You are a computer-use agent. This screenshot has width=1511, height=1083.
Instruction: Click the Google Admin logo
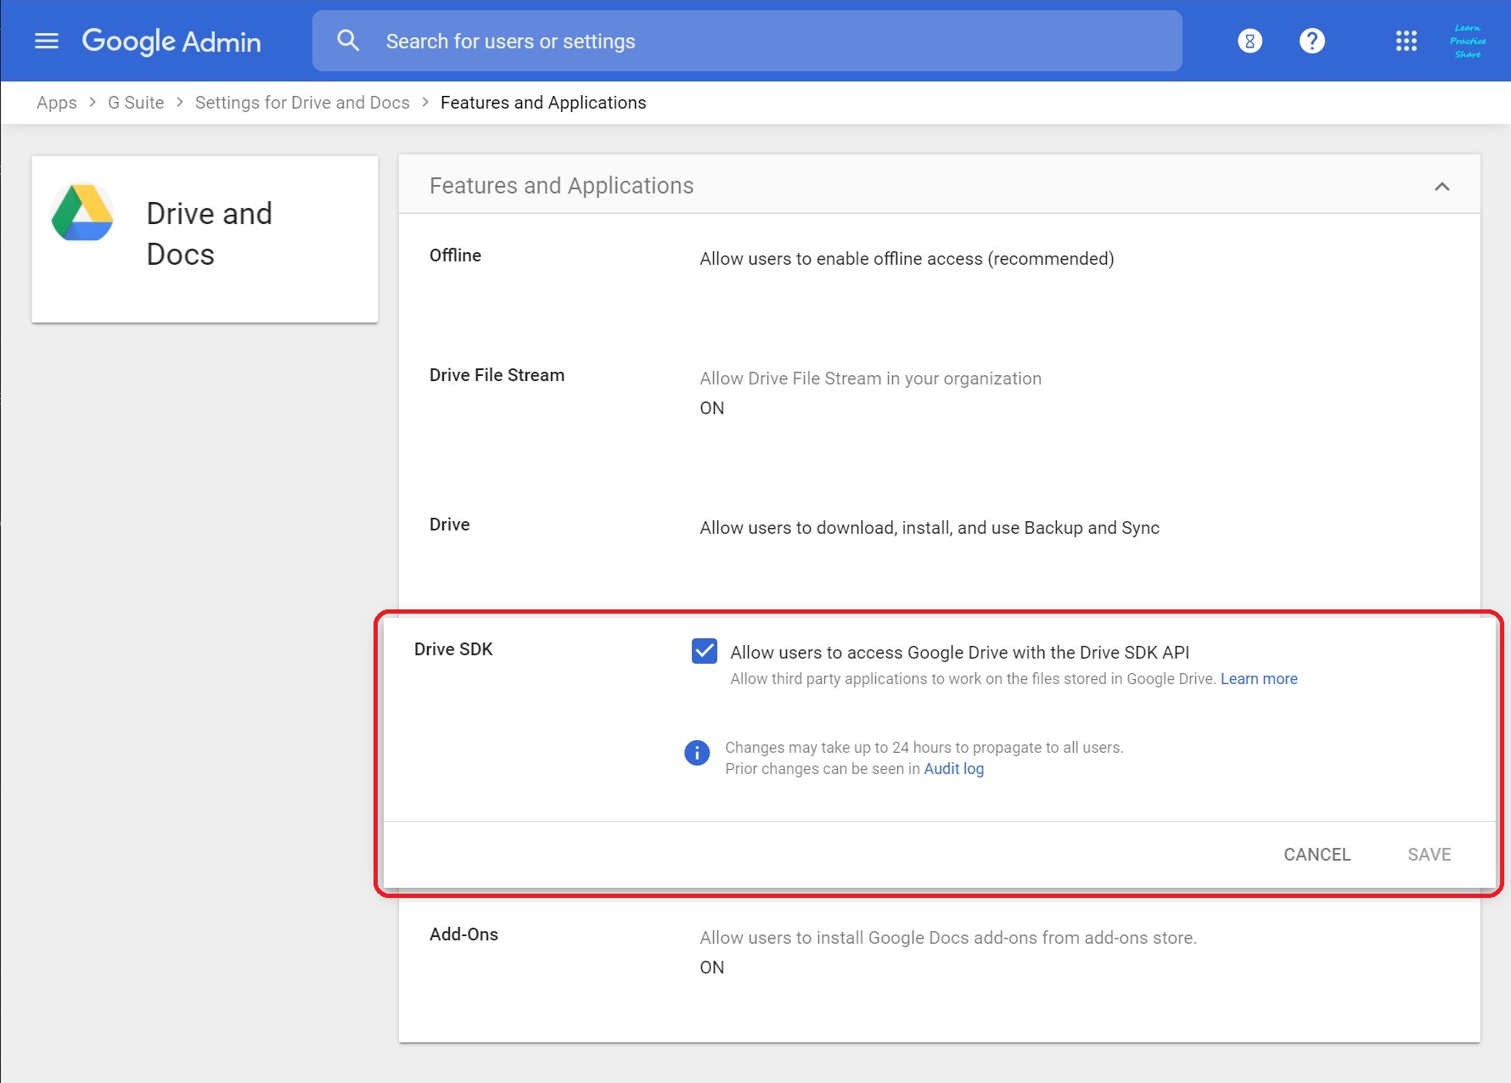coord(171,41)
